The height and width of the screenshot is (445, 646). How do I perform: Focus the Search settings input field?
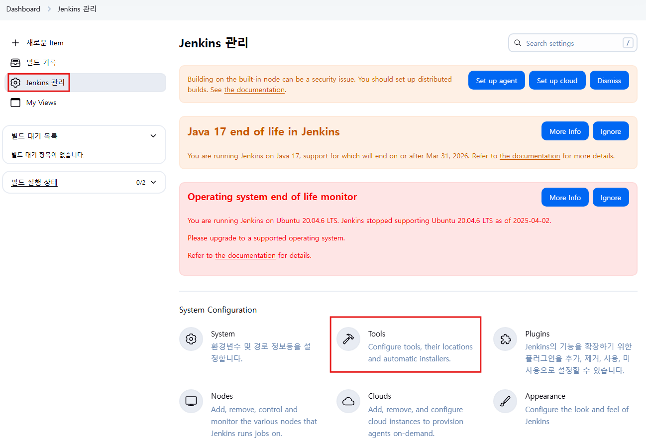coord(573,43)
